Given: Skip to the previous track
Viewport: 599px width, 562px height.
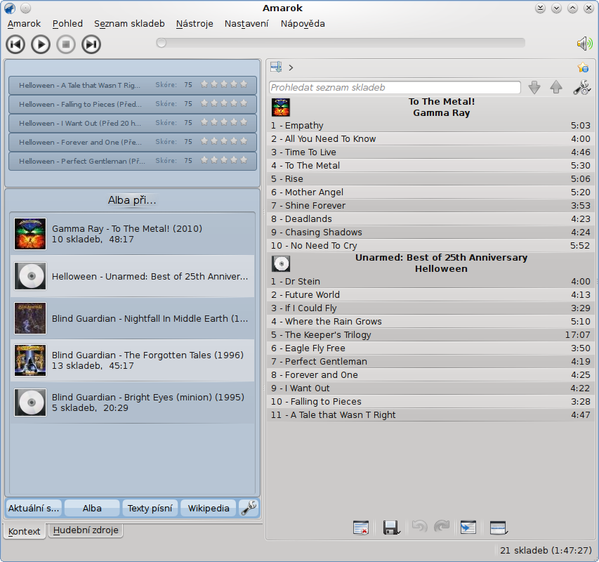Looking at the screenshot, I should (15, 44).
